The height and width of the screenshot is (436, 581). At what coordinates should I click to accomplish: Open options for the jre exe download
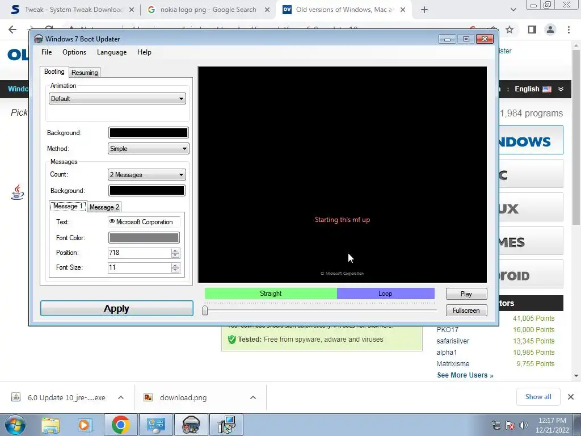point(121,397)
